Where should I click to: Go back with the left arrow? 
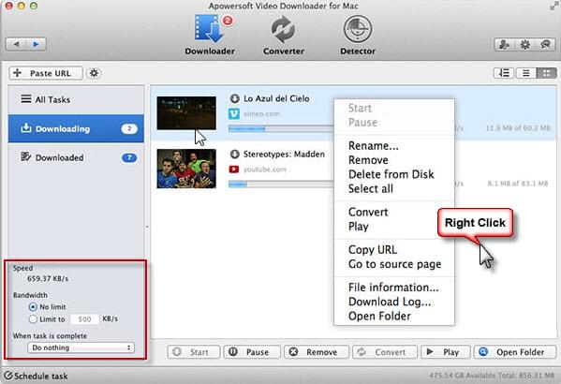point(16,44)
